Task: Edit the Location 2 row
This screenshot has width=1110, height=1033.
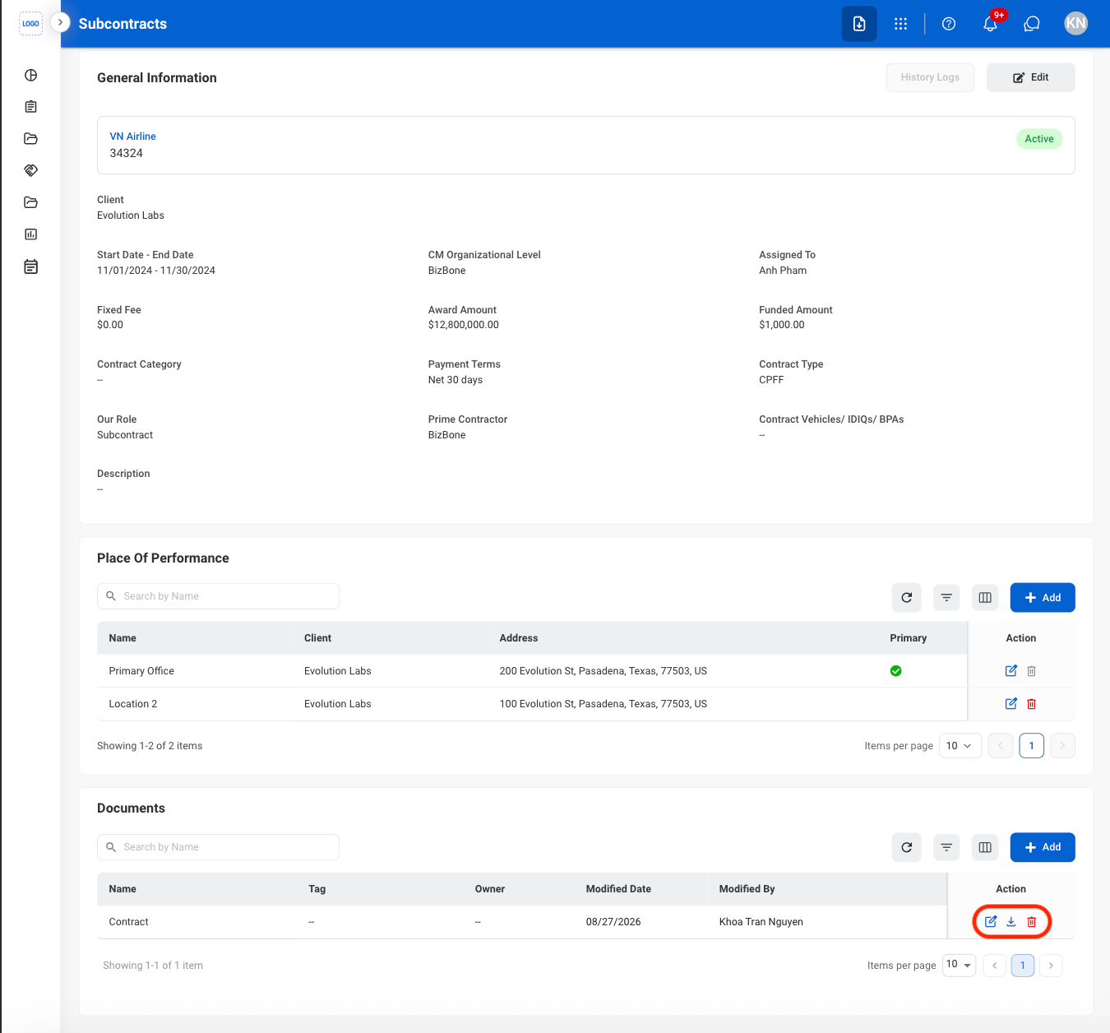Action: tap(1011, 704)
